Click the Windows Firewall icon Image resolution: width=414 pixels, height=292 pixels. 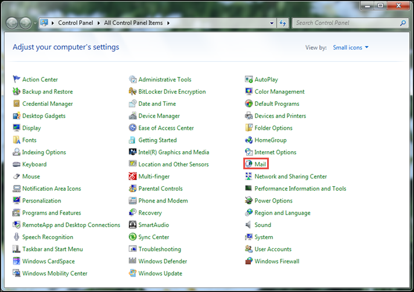(249, 261)
